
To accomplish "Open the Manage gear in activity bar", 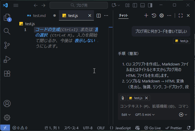I will pyautogui.click(x=7, y=118).
